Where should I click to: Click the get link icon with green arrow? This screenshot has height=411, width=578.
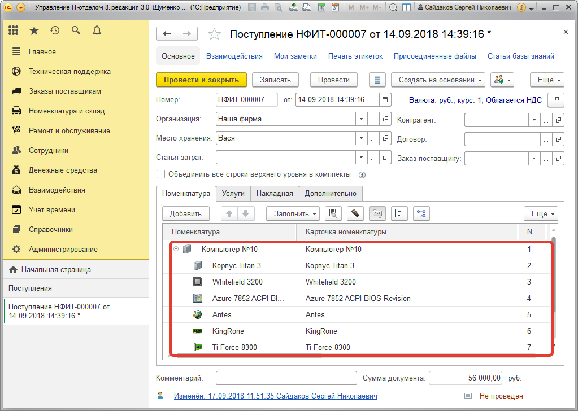pyautogui.click(x=293, y=7)
